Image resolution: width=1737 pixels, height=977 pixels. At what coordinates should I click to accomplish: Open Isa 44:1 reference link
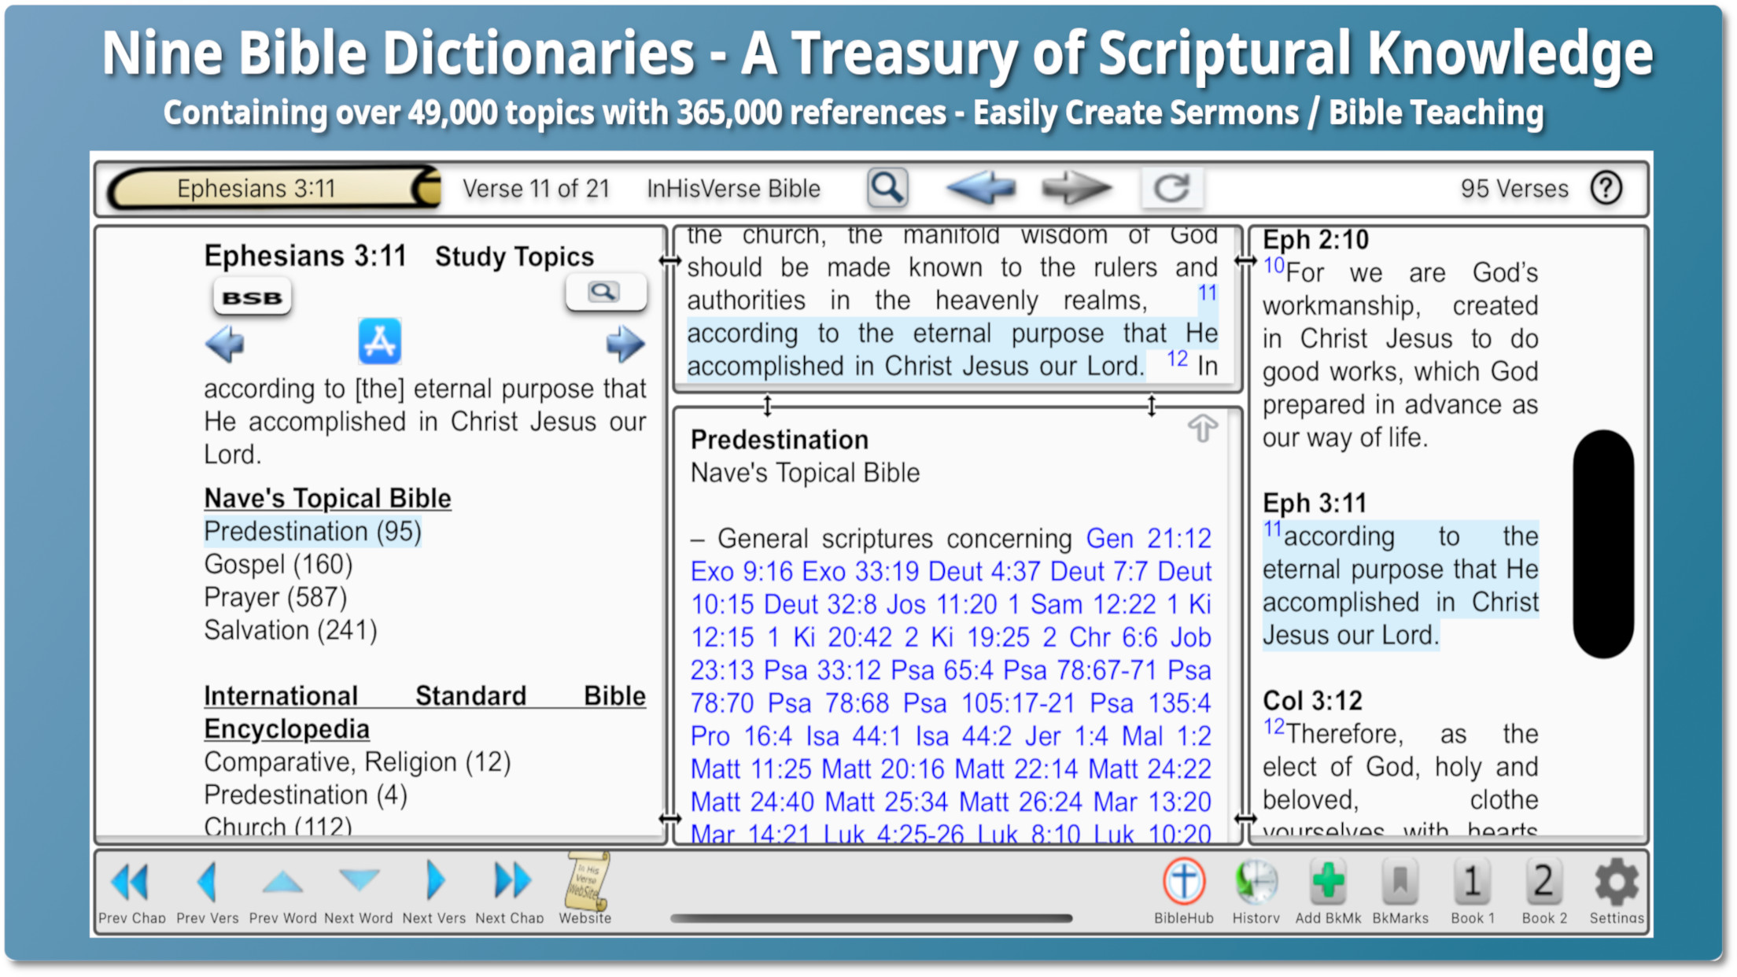853,736
